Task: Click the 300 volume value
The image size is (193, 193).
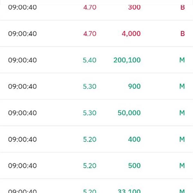Action: [x=134, y=7]
